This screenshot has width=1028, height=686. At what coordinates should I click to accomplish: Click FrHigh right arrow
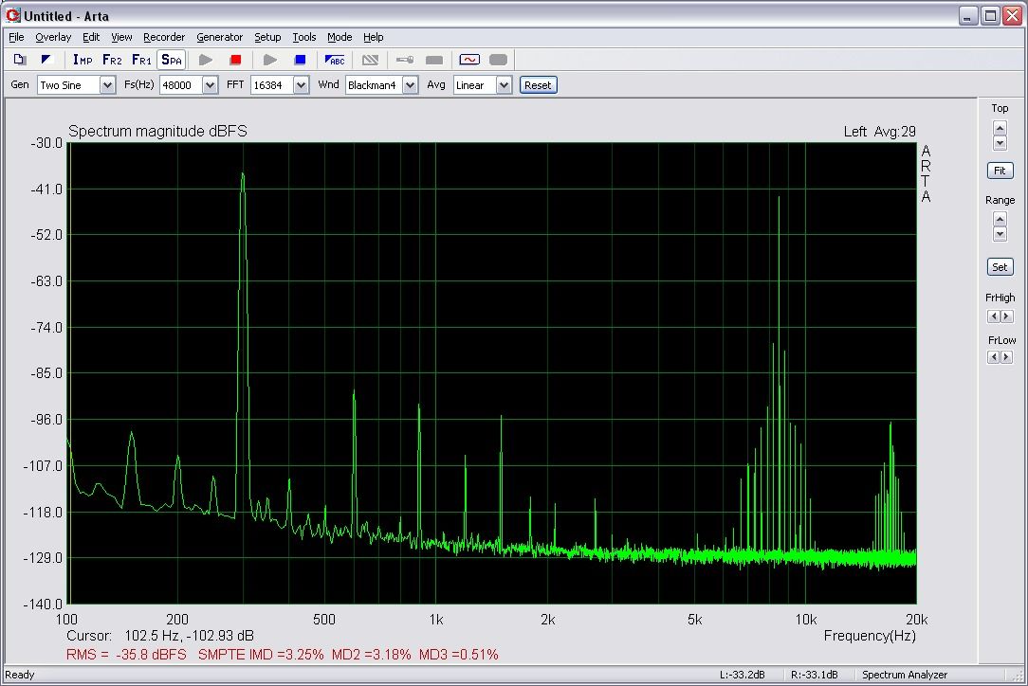[x=1006, y=316]
